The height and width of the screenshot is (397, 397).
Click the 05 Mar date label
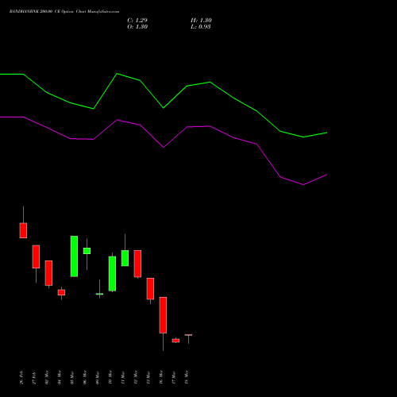pos(72,377)
